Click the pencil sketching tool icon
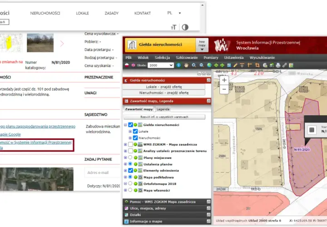The height and width of the screenshot is (227, 327). (235, 65)
